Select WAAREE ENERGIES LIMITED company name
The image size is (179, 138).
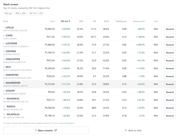coord(15,86)
